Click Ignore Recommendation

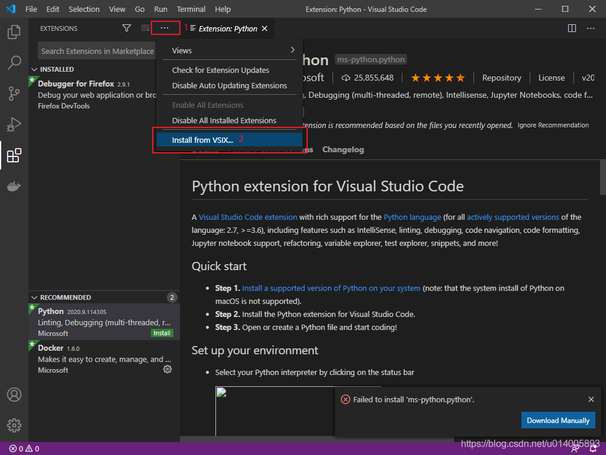click(553, 125)
